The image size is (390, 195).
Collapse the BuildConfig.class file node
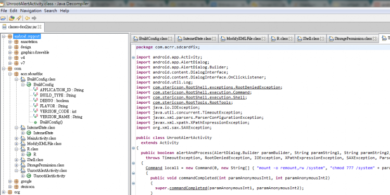tap(17, 79)
